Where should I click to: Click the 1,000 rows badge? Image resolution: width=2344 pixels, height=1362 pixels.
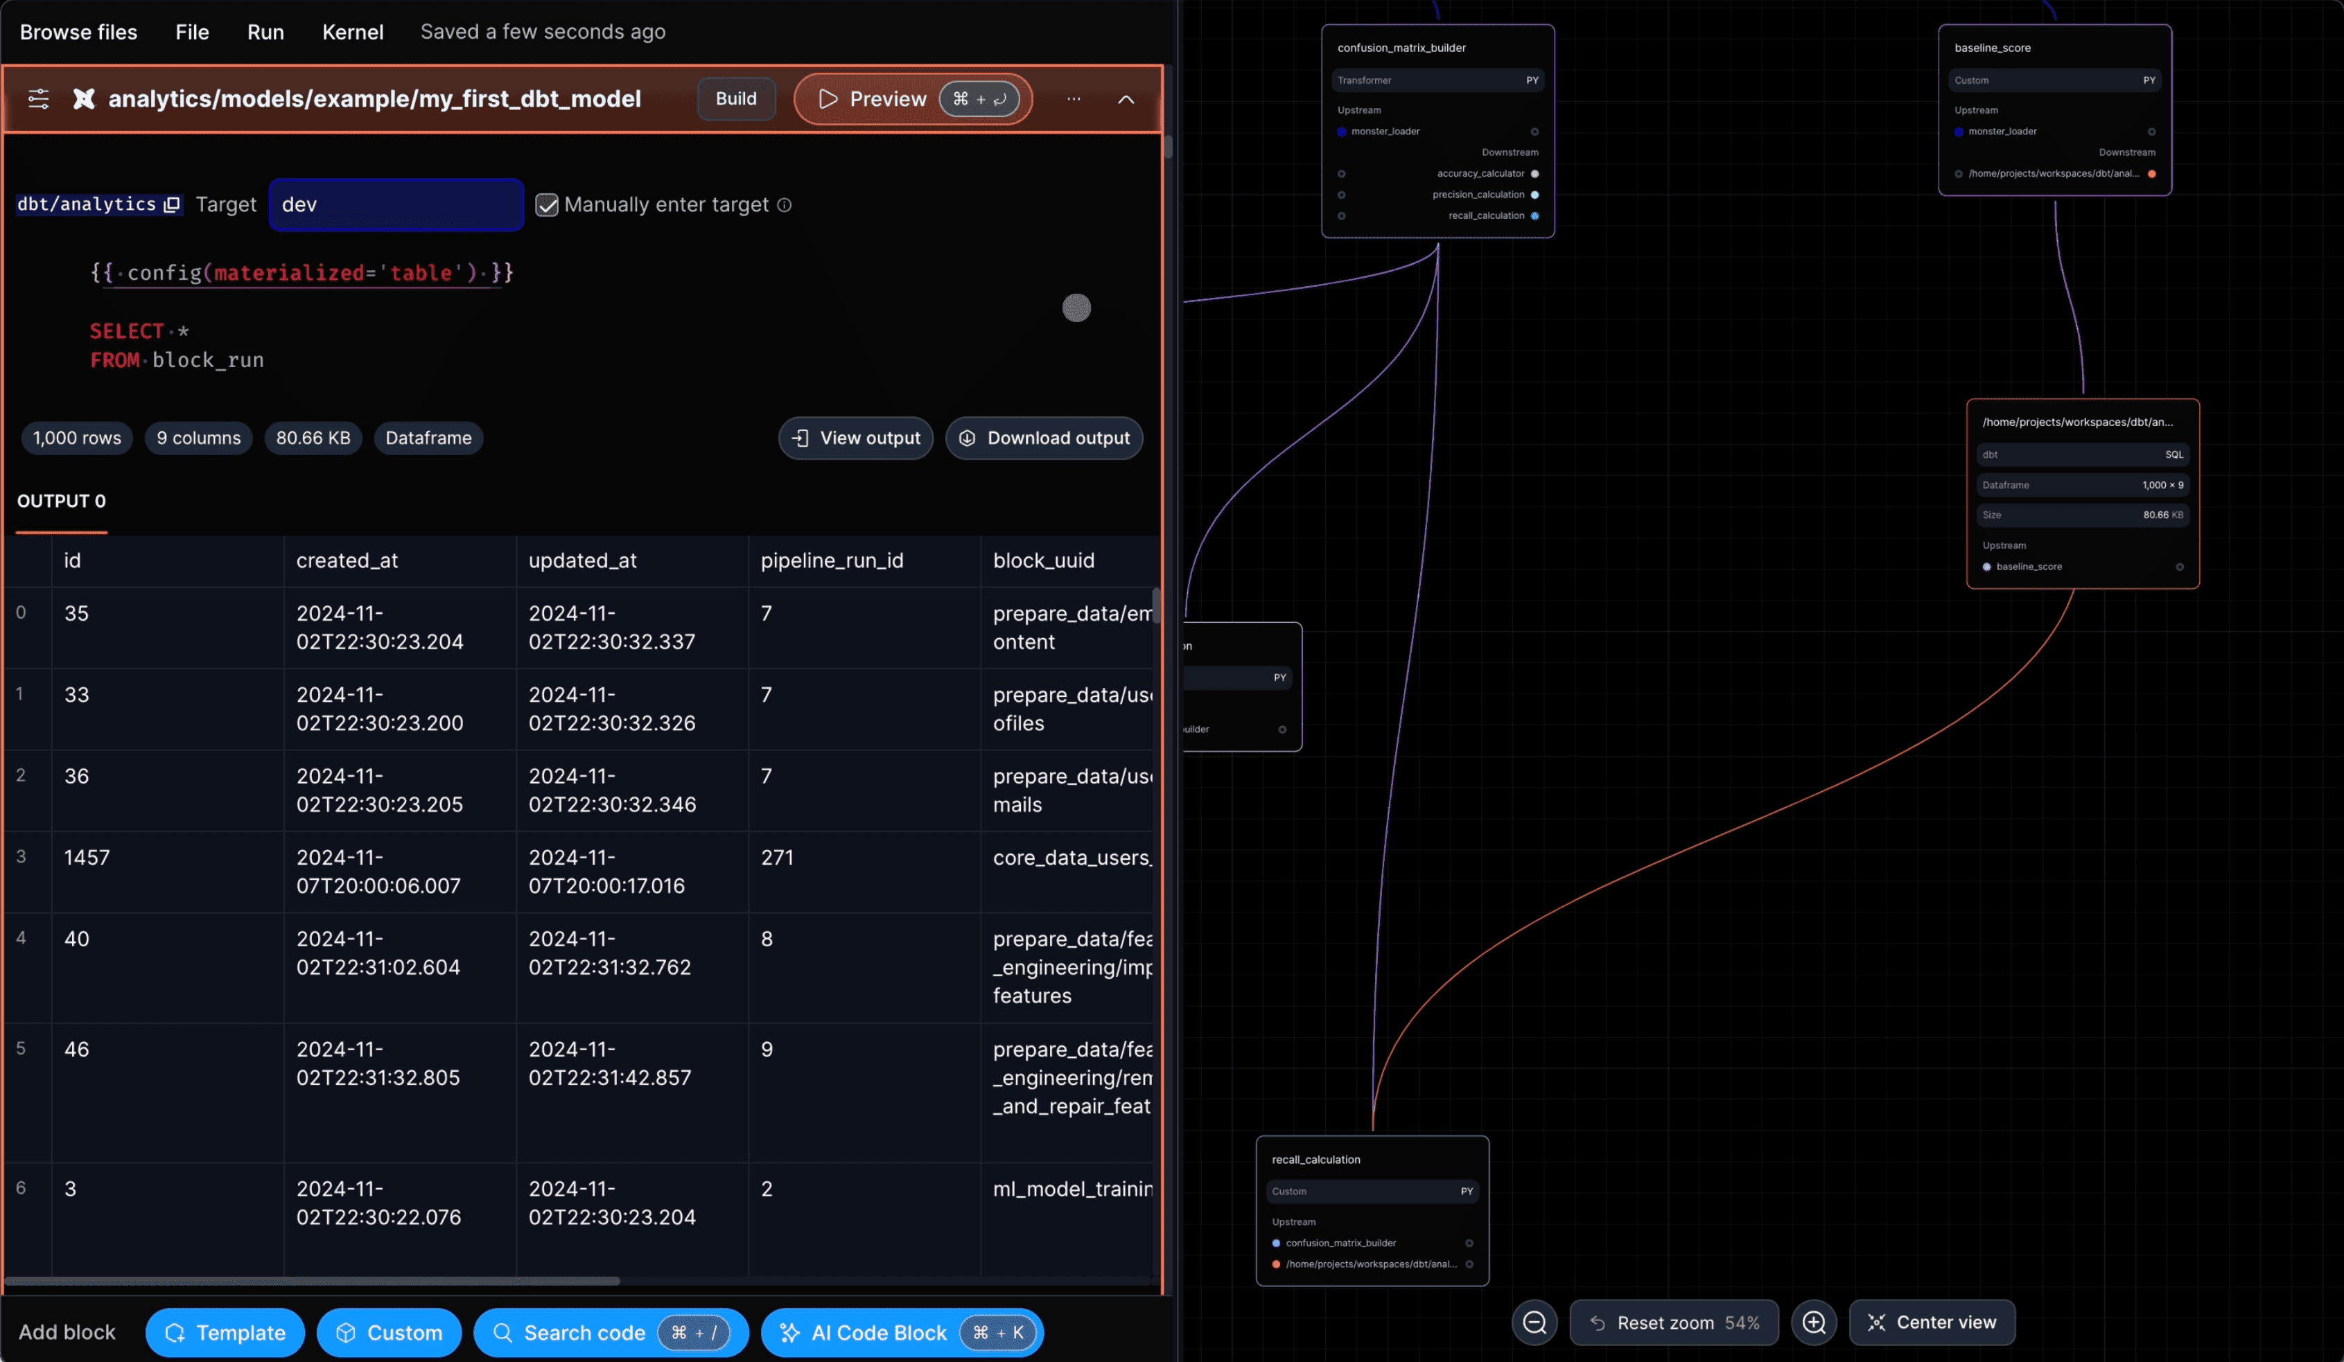pos(77,438)
